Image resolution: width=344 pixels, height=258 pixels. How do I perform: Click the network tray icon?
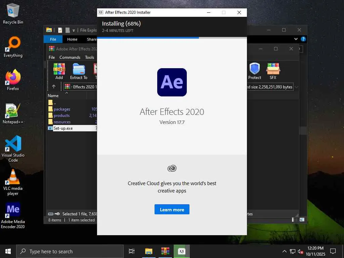click(x=293, y=251)
